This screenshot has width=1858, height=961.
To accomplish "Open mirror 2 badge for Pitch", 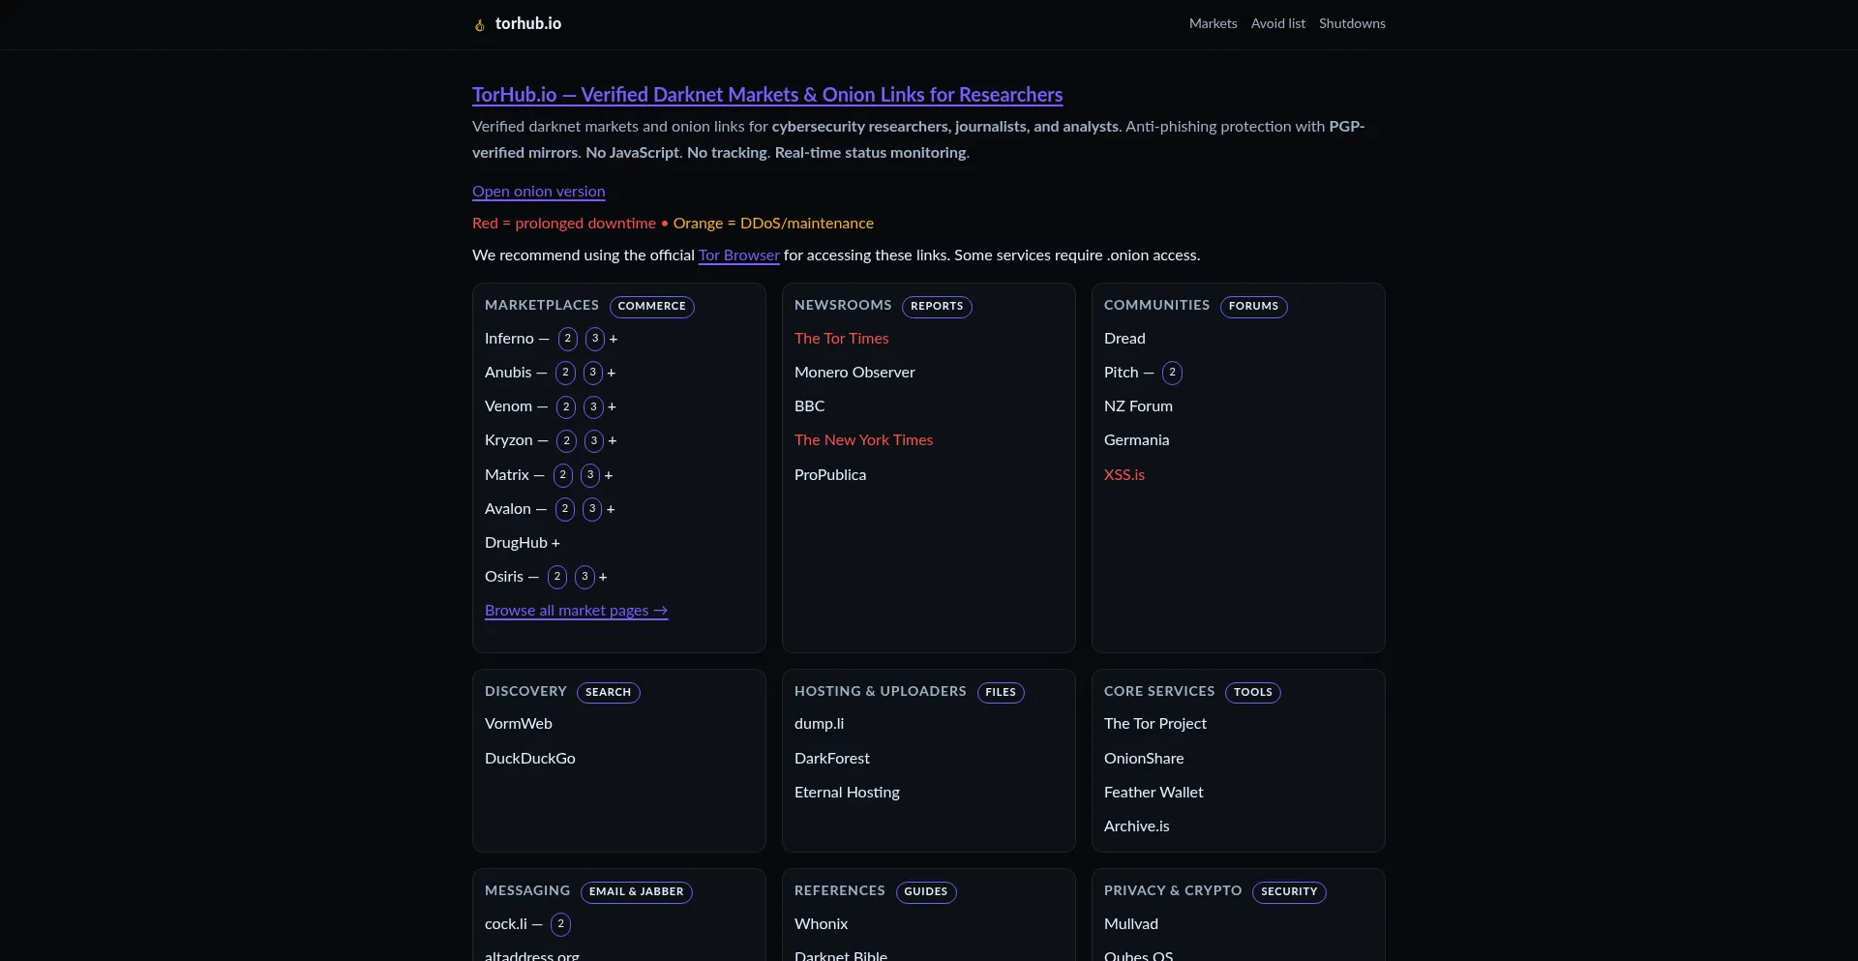I will coord(1173,373).
